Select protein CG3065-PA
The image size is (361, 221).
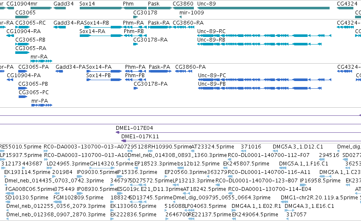(23, 71)
